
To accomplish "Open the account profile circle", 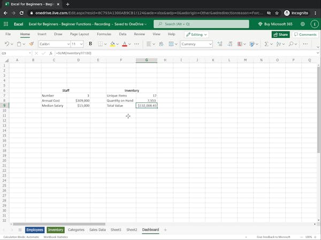I will click(315, 24).
